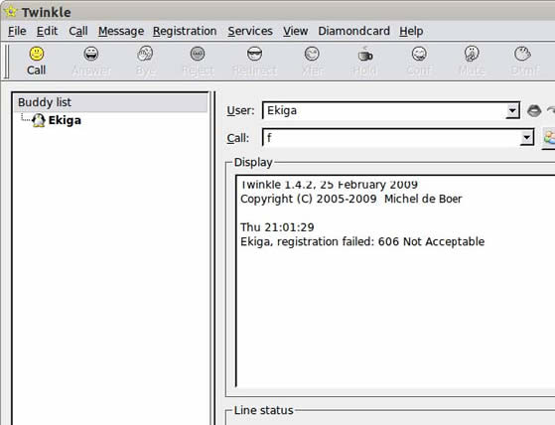Open the Diamondcard menu
Viewport: 555px width, 425px height.
tap(354, 31)
